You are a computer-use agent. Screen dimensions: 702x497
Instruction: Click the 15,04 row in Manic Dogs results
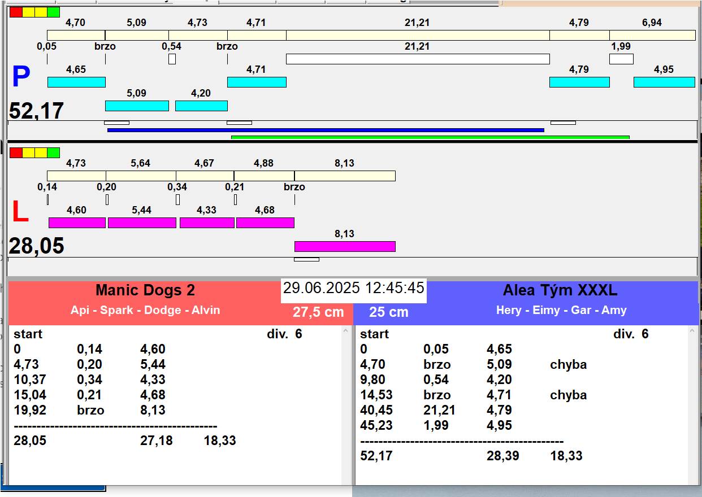point(89,395)
